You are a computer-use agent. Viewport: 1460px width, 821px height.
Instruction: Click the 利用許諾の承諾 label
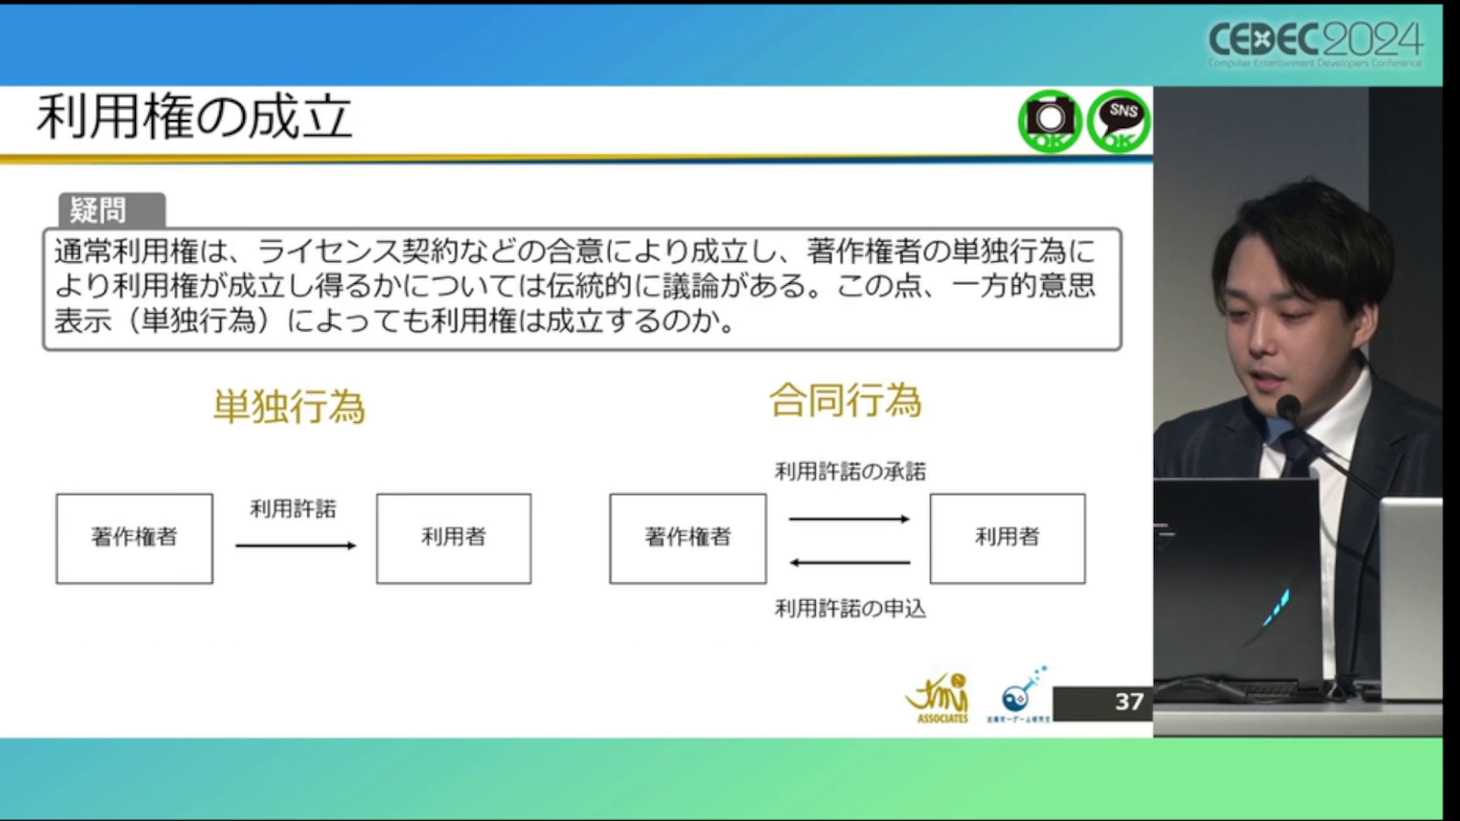click(x=849, y=472)
